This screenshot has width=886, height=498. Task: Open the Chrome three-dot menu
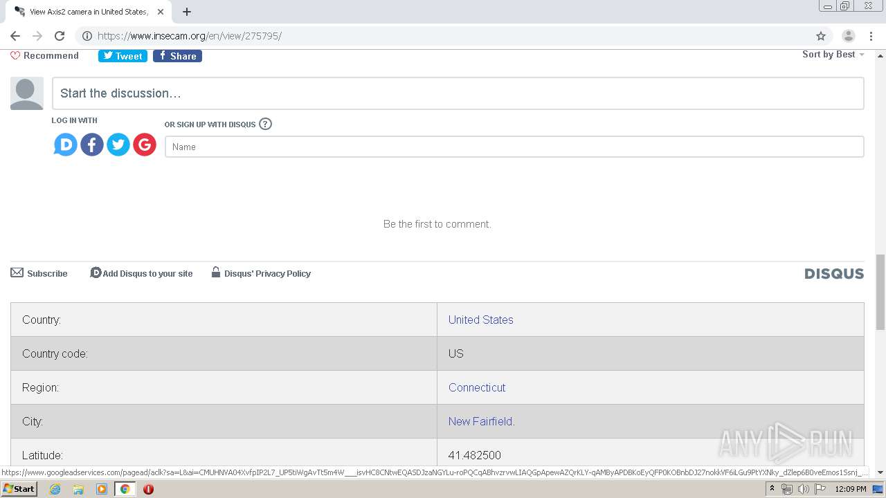871,36
